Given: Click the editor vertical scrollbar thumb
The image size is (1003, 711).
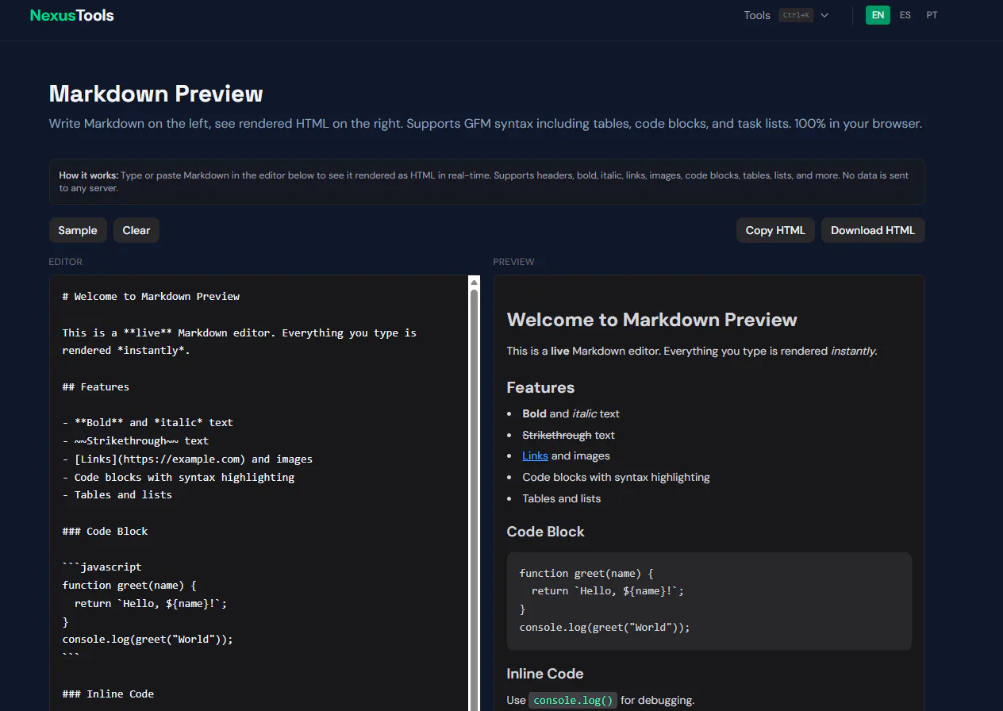Looking at the screenshot, I should [475, 500].
